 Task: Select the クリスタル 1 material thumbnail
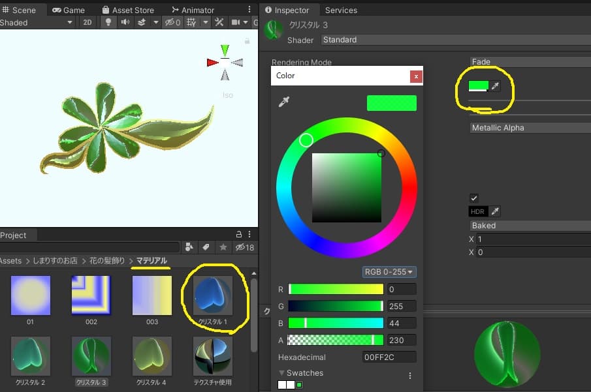[213, 295]
